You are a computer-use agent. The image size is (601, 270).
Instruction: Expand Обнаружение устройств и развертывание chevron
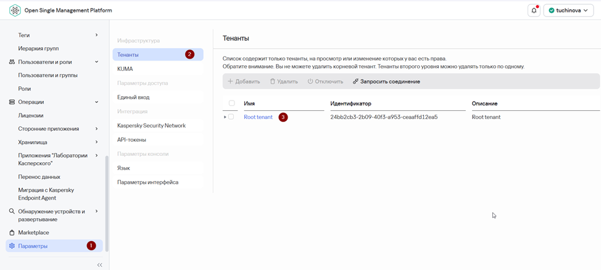pyautogui.click(x=97, y=211)
